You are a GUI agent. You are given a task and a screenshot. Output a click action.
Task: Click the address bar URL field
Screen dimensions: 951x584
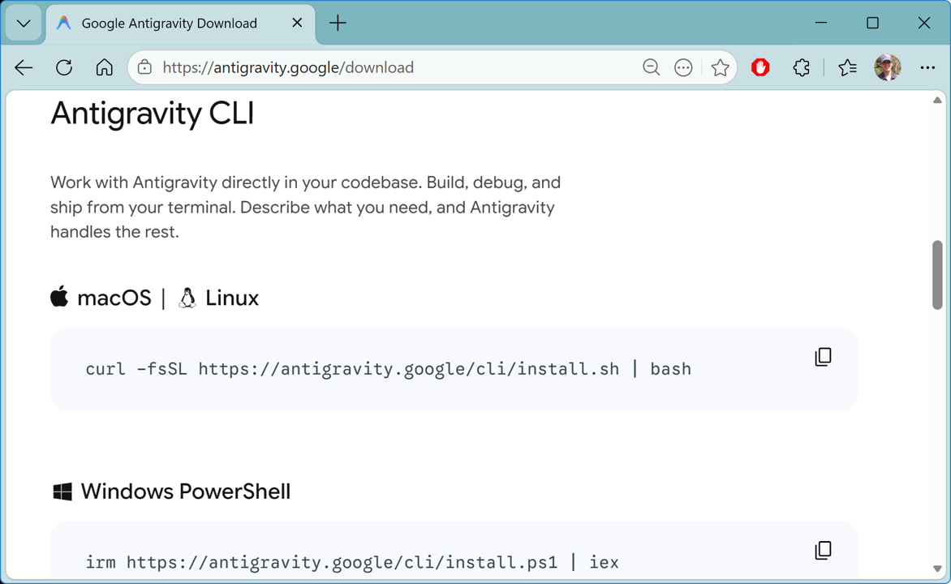tap(394, 67)
